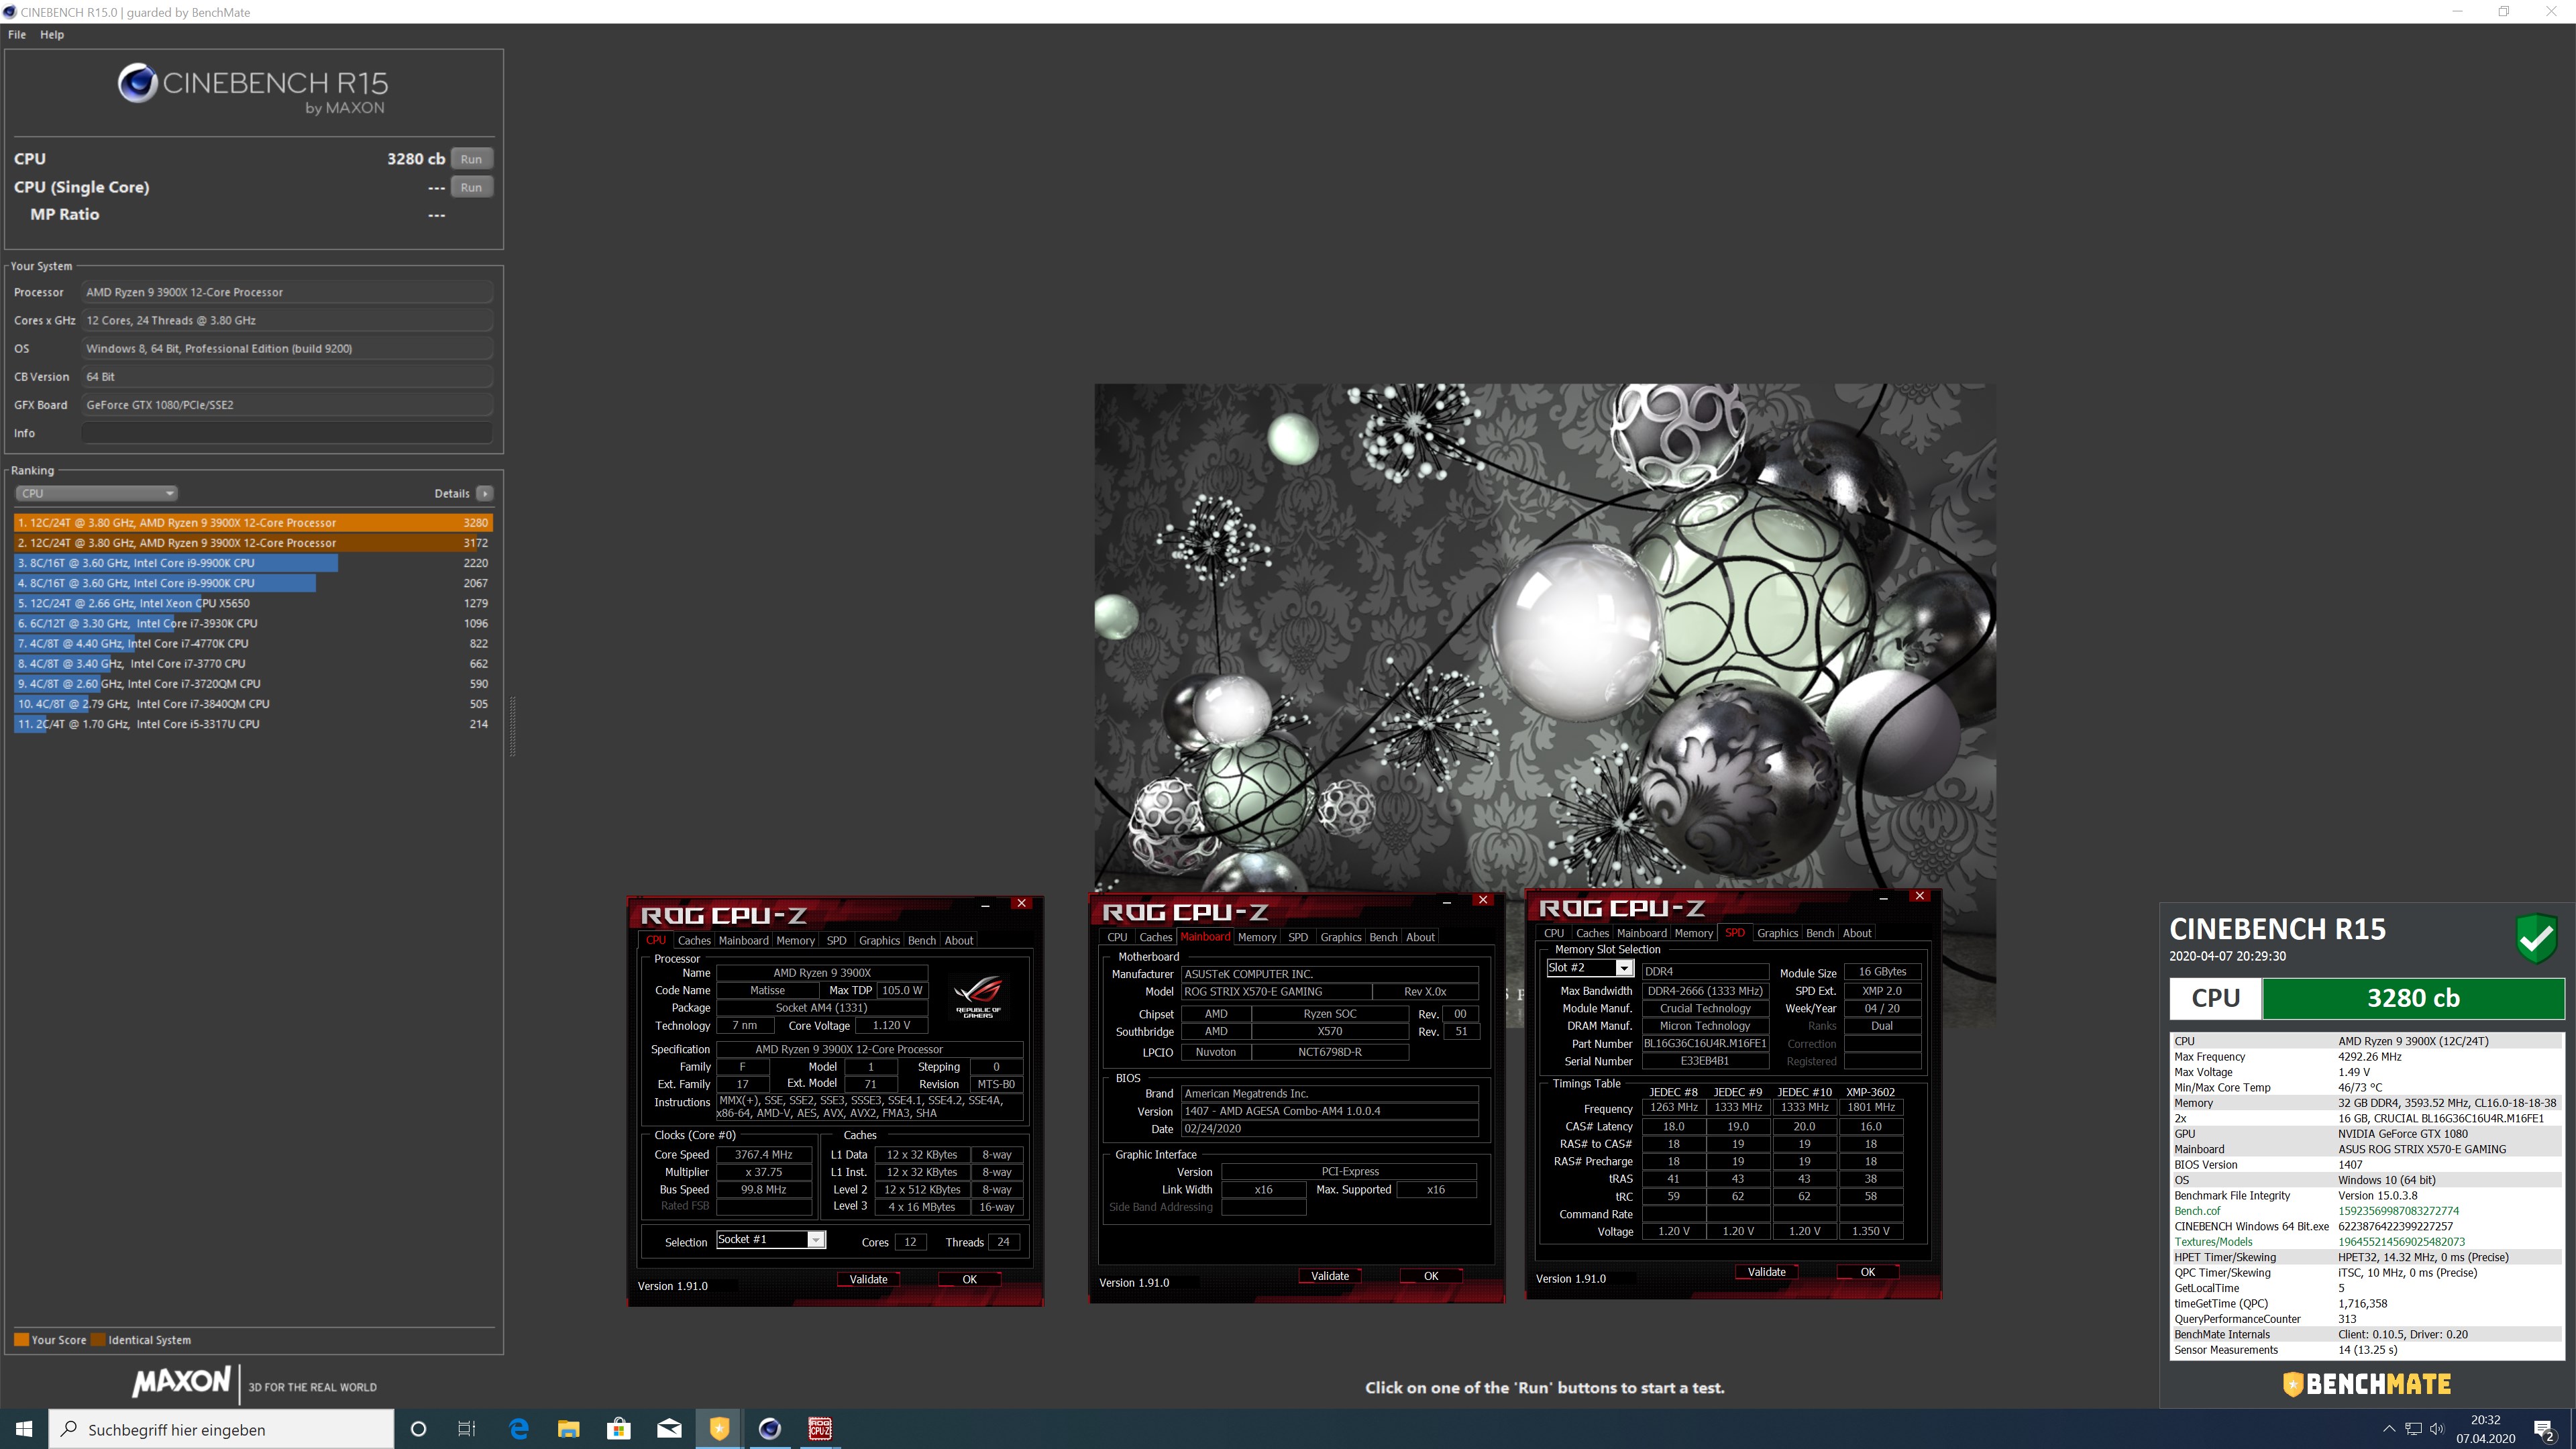
Task: Select Intel Core i9-9900K entry scoring 2220
Action: [253, 563]
